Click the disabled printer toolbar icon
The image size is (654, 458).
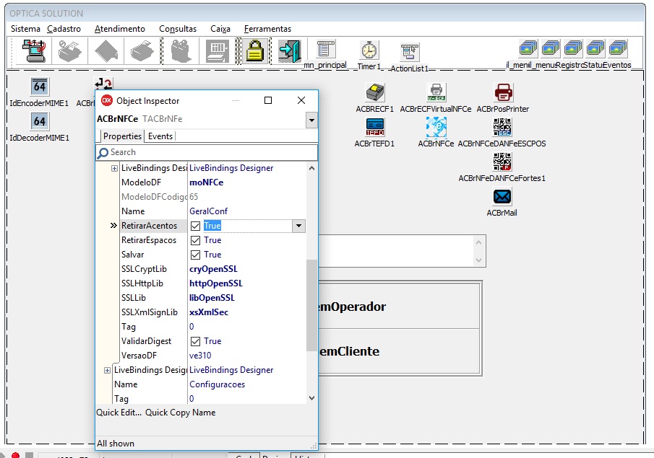(69, 50)
